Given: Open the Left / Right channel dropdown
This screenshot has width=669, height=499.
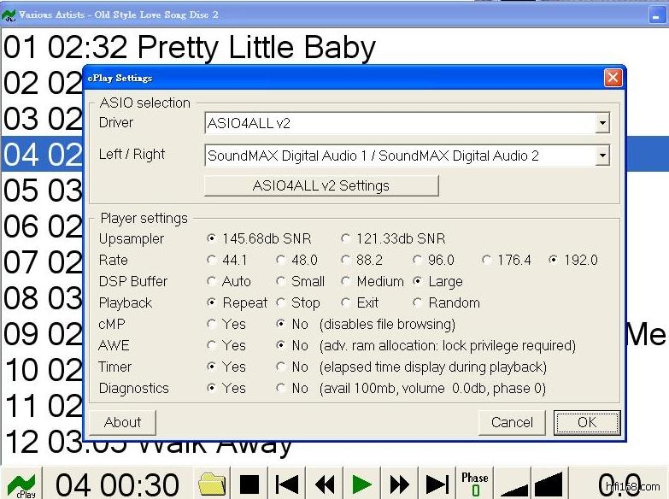Looking at the screenshot, I should click(602, 156).
